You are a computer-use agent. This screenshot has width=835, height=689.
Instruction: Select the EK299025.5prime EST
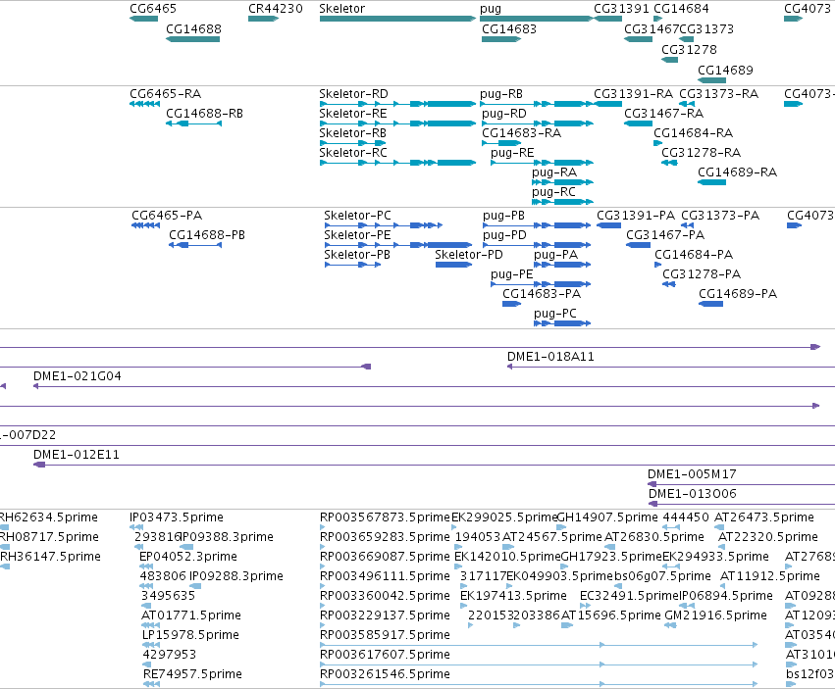(x=454, y=528)
